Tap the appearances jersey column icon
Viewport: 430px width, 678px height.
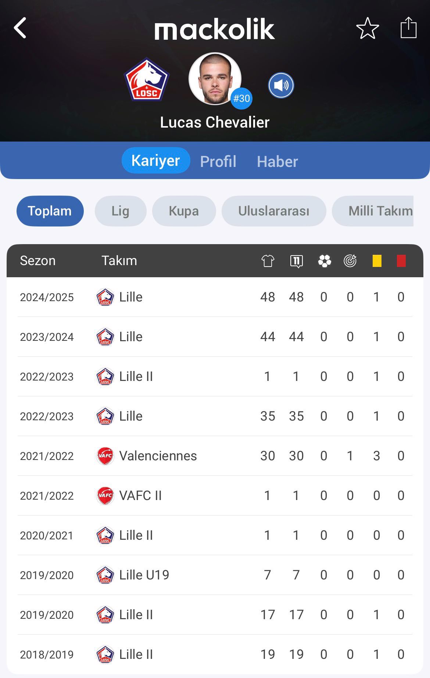coord(268,261)
